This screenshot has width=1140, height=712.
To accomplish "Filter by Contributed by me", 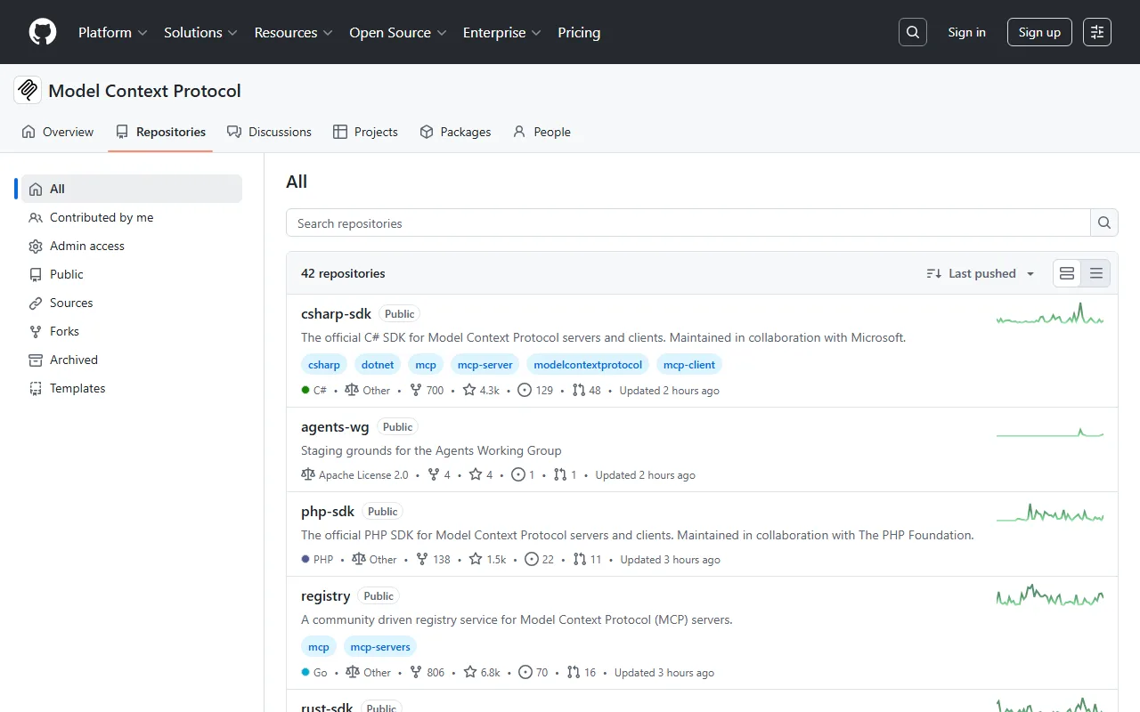I will point(132,217).
